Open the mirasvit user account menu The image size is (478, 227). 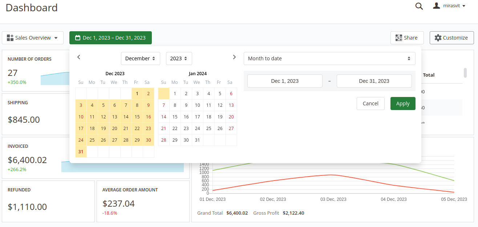pos(449,6)
